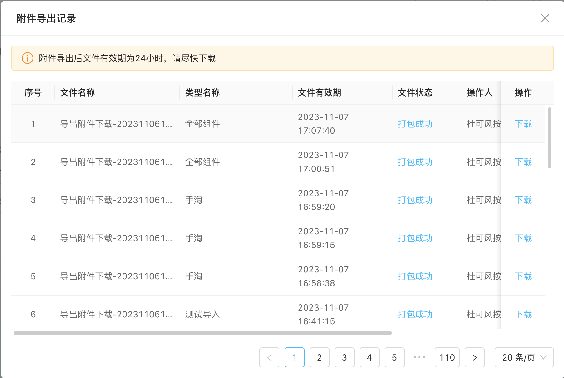Image resolution: width=564 pixels, height=378 pixels.
Task: Select page 3 in pagination
Action: [x=345, y=357]
